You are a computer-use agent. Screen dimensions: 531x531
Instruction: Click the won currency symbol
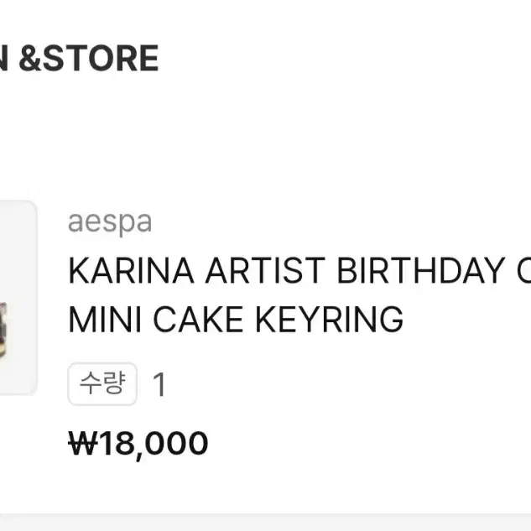(x=83, y=443)
